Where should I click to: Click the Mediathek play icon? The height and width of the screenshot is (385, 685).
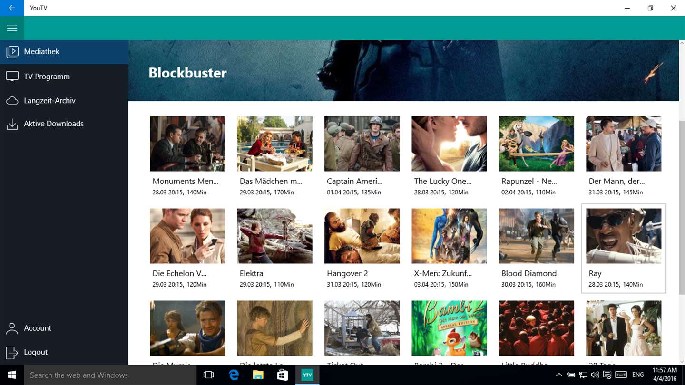12,51
